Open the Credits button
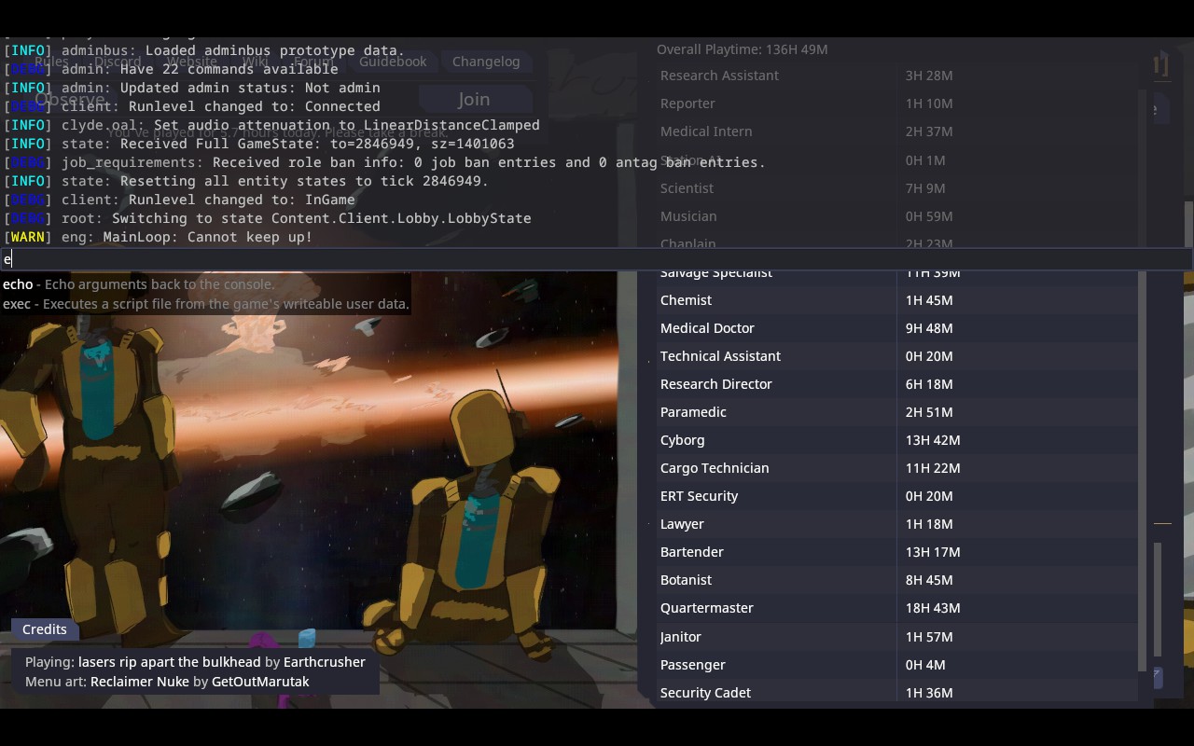 click(x=45, y=629)
